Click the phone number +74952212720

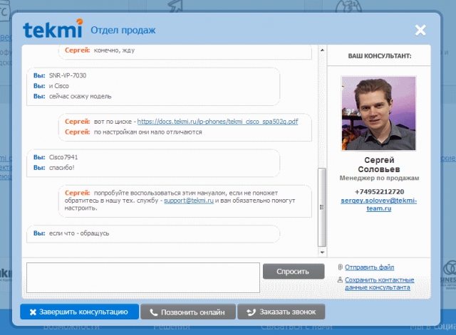379,192
